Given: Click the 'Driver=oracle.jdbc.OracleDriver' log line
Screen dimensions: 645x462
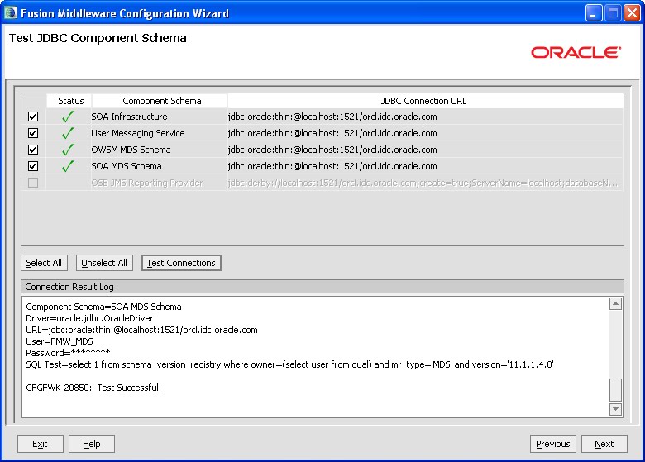Looking at the screenshot, I should tap(89, 318).
